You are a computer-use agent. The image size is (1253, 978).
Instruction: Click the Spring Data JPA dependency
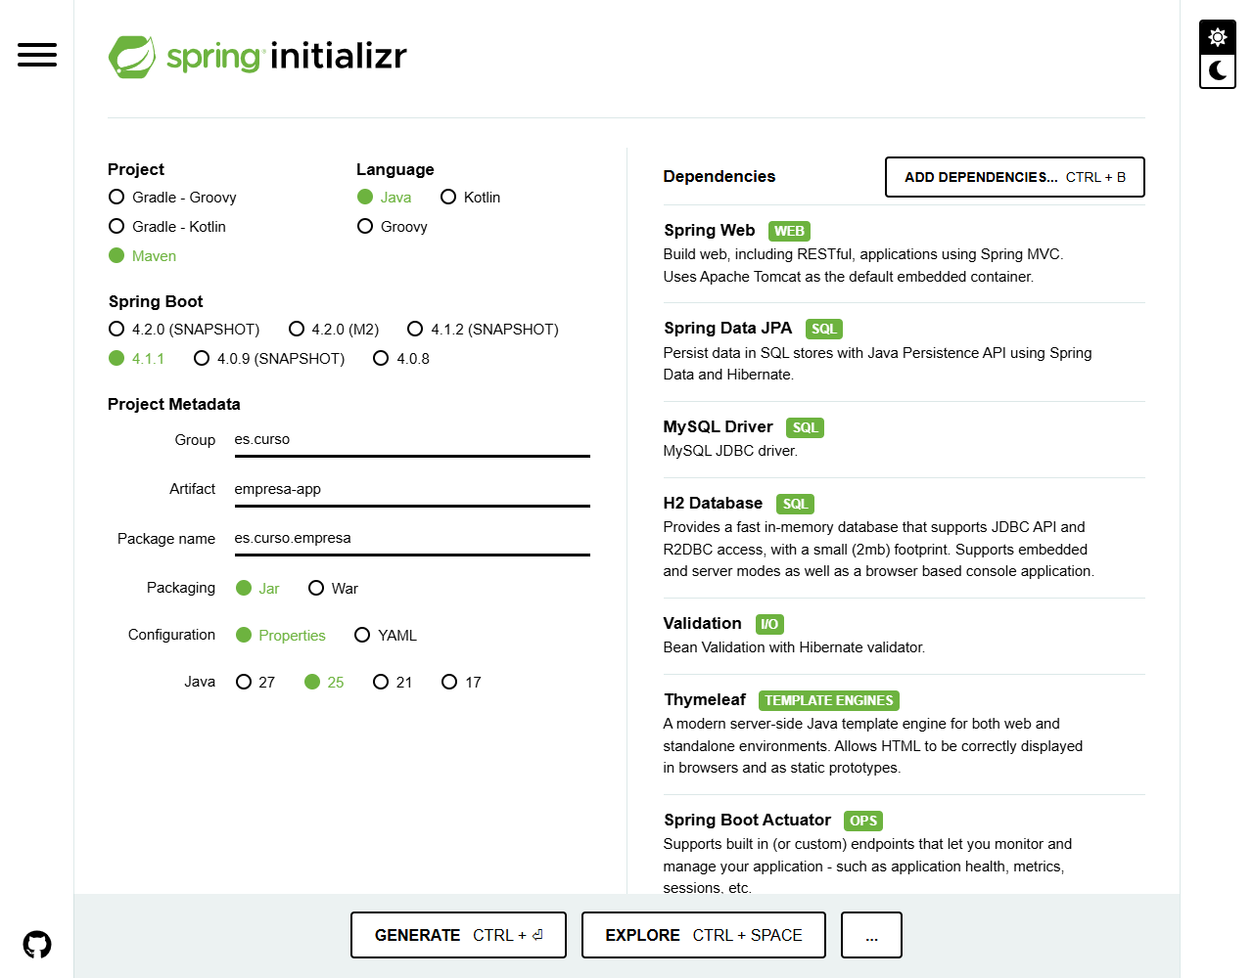[904, 351]
